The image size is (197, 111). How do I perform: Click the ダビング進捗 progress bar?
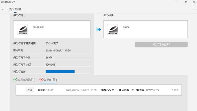tap(60, 72)
